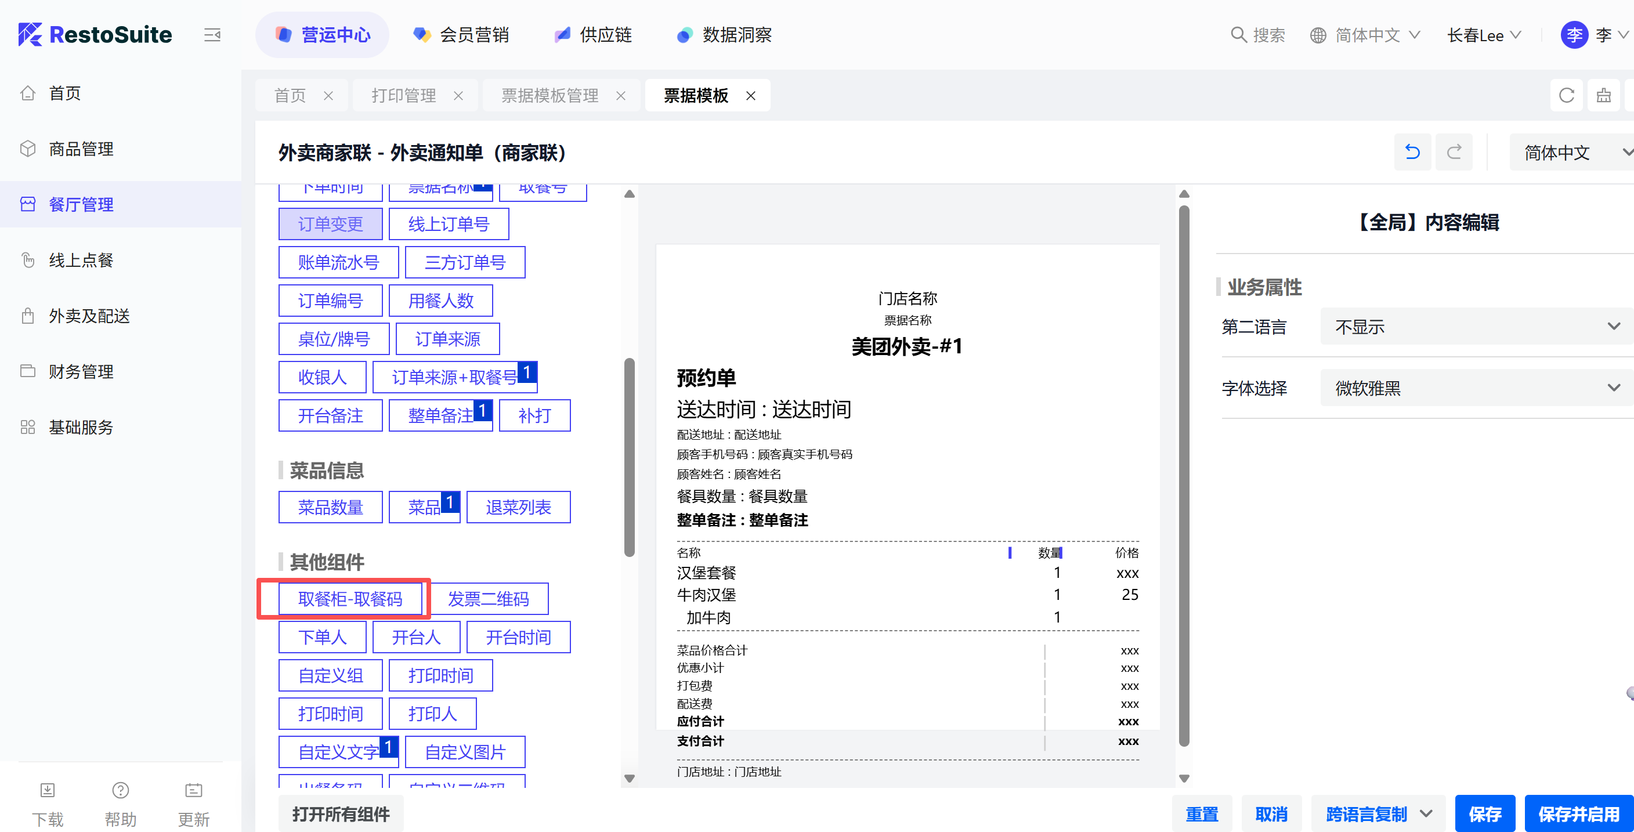1634x832 pixels.
Task: Click the download icon at bottom left
Action: 48,790
